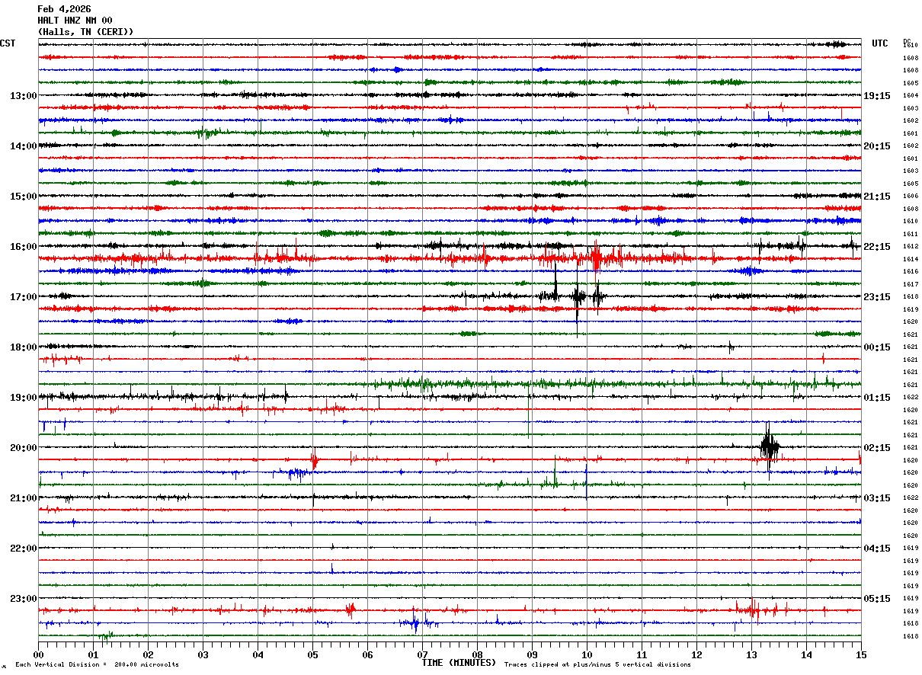Screen dimensions: 922x675
Task: Click the 13:00 CST time label
Action: pyautogui.click(x=24, y=96)
